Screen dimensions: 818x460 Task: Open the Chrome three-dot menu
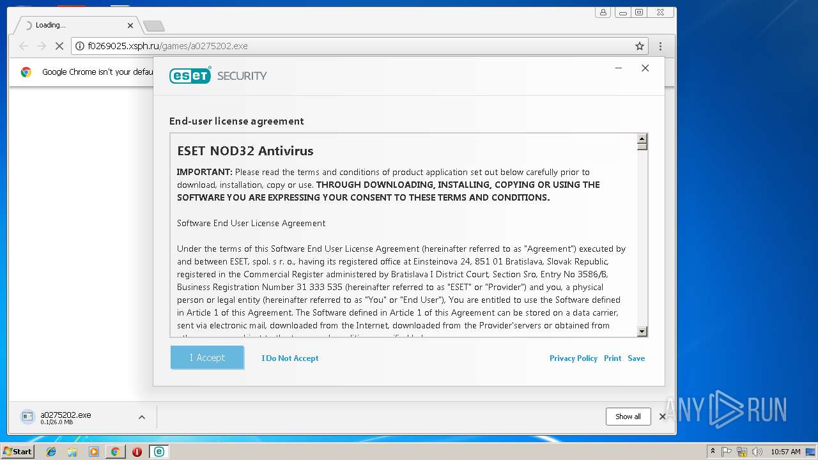tap(660, 46)
